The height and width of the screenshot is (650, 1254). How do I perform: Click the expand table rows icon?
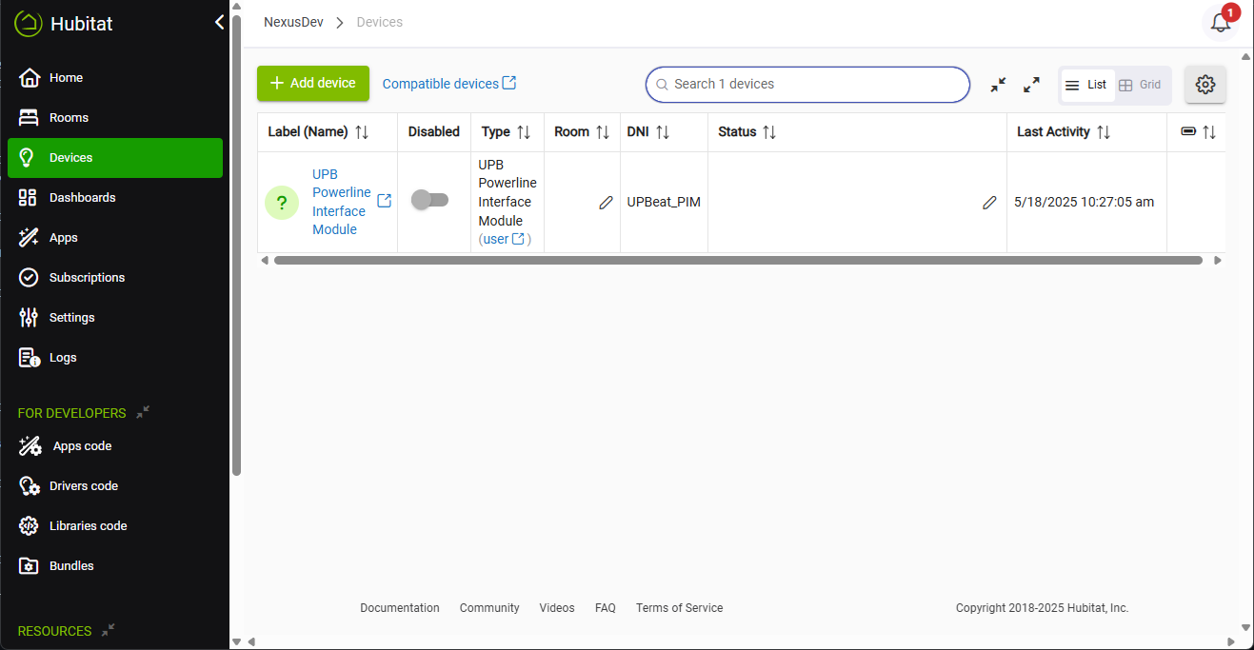coord(1031,85)
